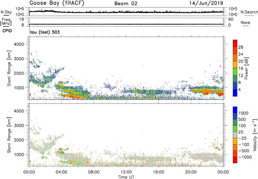Select the "N.Search" legend label

point(249,12)
